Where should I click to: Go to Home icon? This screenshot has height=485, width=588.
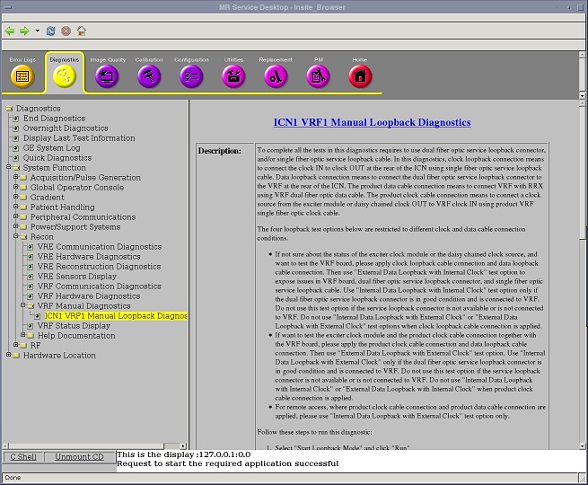tap(360, 76)
